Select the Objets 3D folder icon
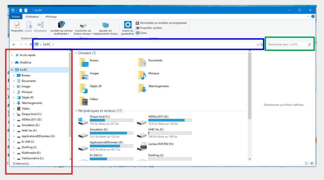This screenshot has height=180, width=324. pos(84,88)
